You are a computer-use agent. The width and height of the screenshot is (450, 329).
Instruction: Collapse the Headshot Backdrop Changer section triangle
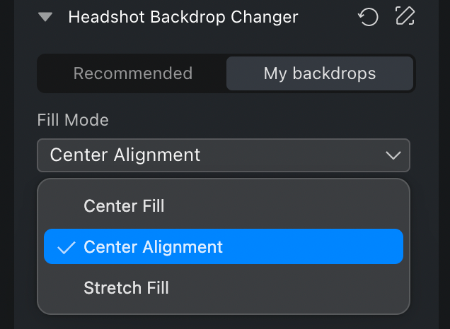coord(45,17)
